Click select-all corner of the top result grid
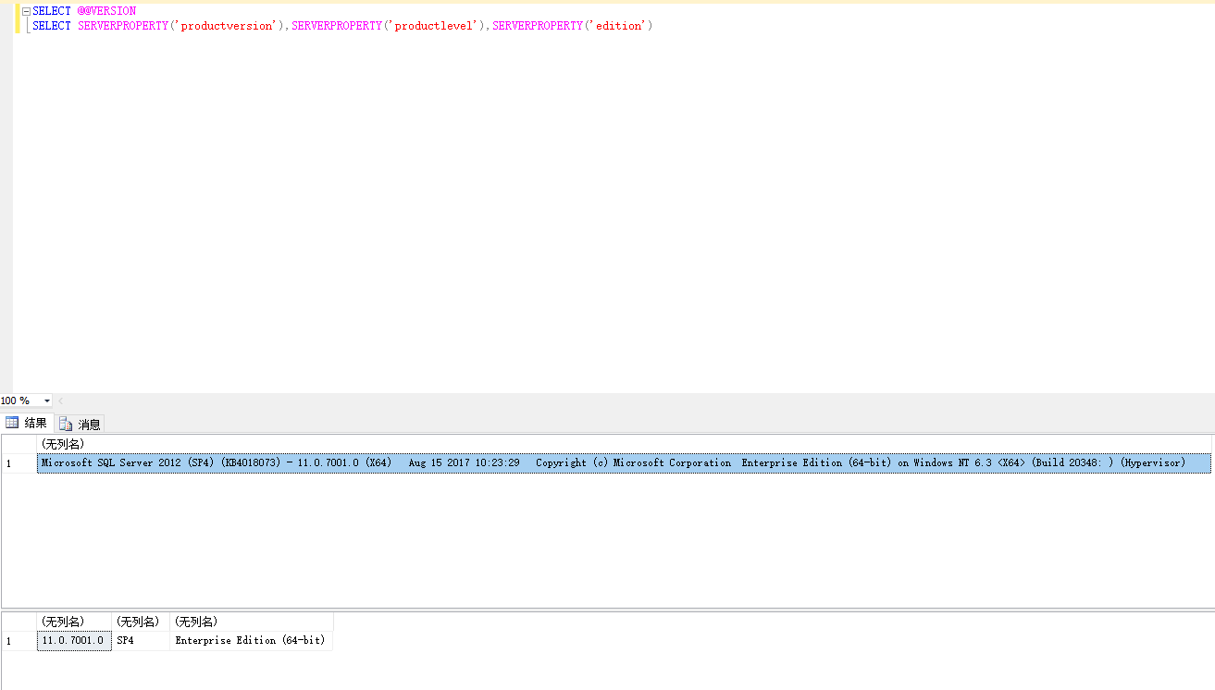Viewport: 1215px width, 690px height. coord(19,444)
